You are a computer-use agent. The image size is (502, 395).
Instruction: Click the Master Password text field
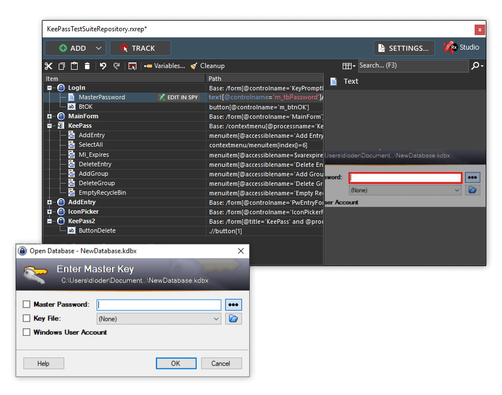click(159, 305)
